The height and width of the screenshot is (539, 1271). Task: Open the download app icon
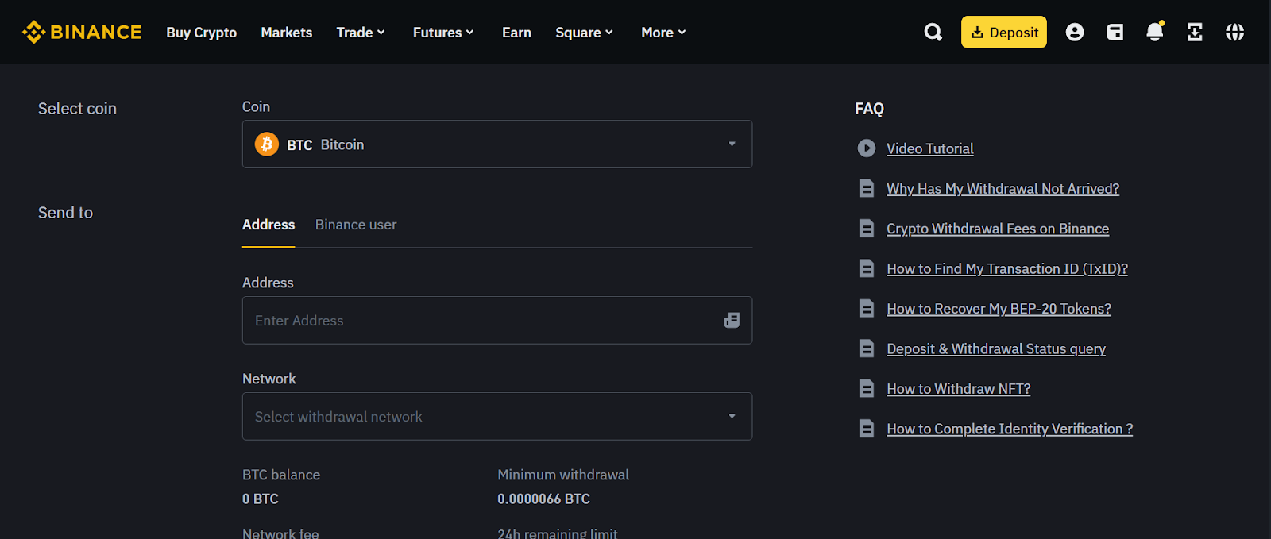coord(1195,32)
